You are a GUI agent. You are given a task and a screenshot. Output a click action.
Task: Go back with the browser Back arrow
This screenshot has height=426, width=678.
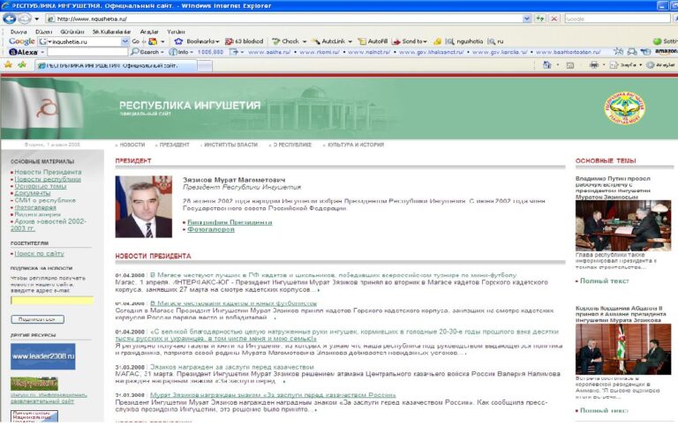(10, 19)
